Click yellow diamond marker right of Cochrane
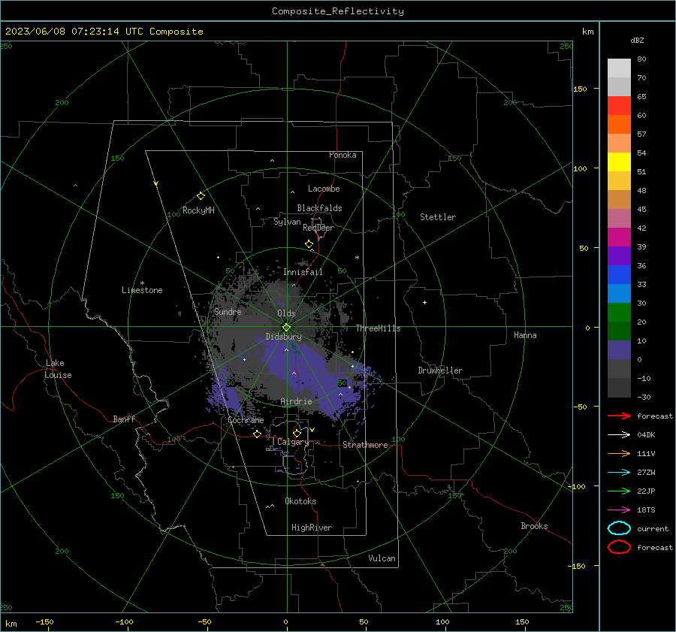 [x=258, y=434]
